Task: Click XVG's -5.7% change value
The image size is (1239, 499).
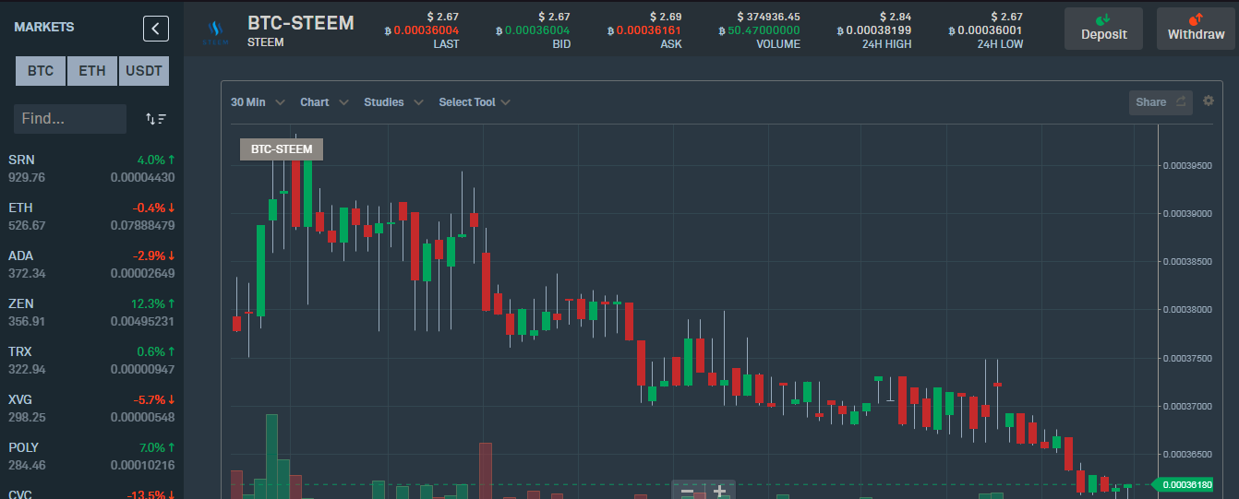Action: tap(150, 399)
